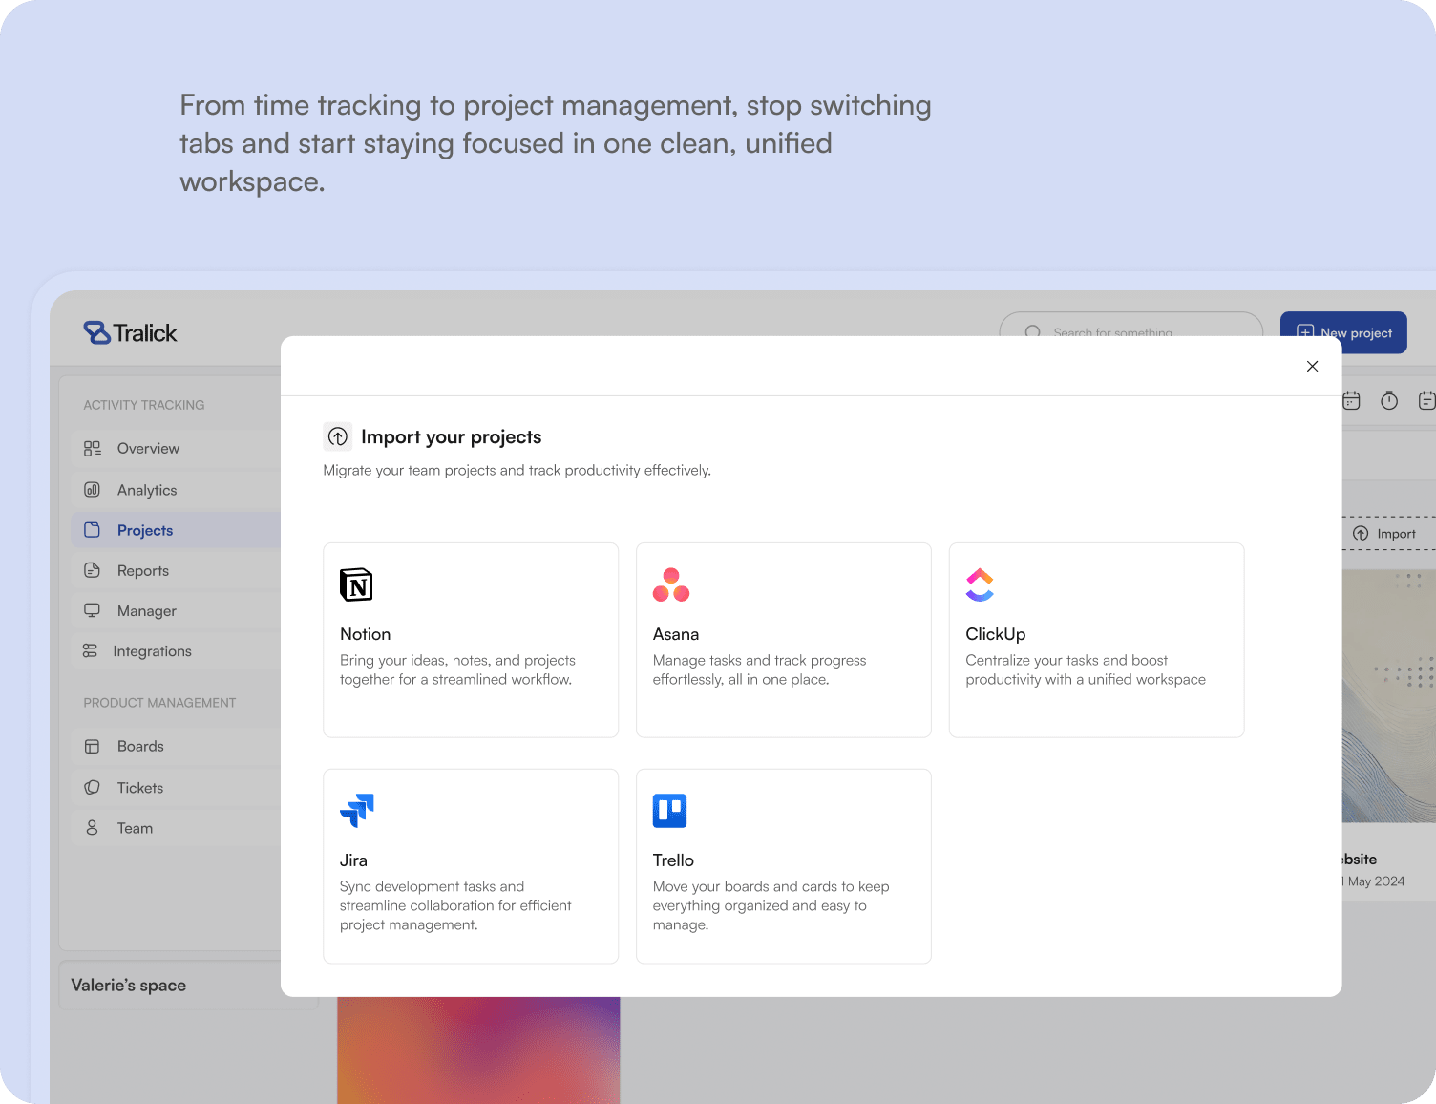
Task: Select the Jira icon
Action: tap(356, 811)
